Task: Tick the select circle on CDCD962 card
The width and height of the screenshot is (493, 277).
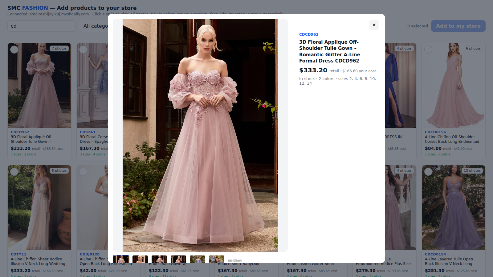Action: (x=14, y=49)
